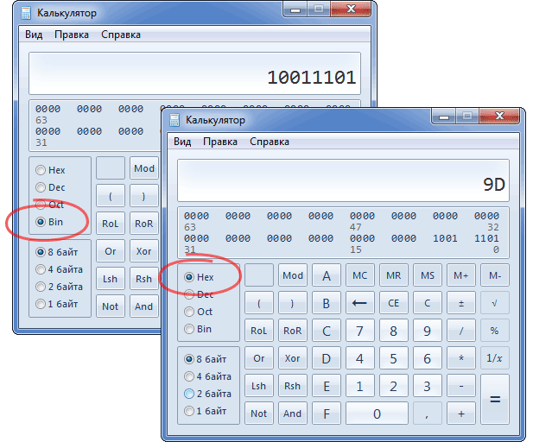
Task: Click the calculator icon in back window title bar
Action: pyautogui.click(x=26, y=13)
